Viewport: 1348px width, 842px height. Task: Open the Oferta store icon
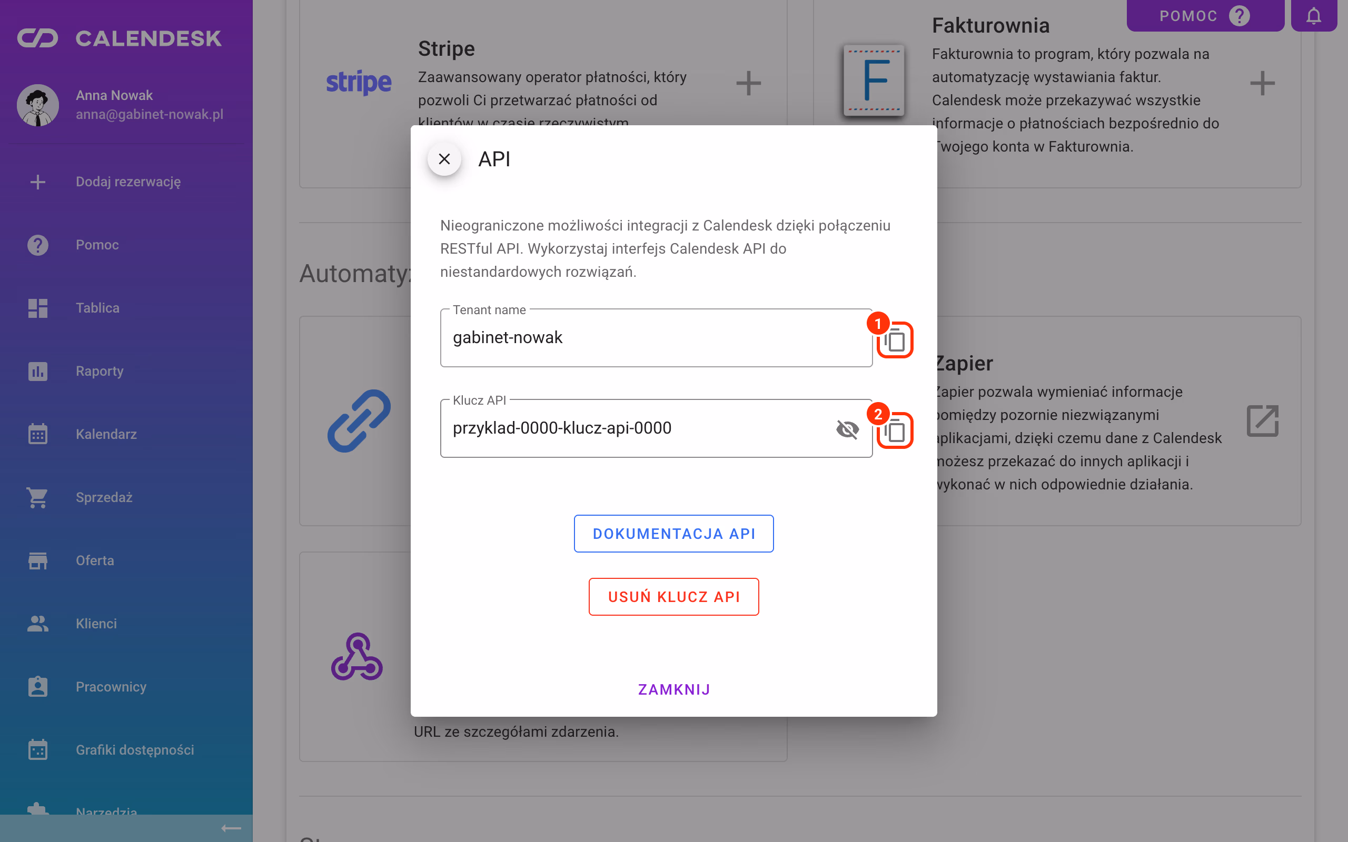pos(38,560)
